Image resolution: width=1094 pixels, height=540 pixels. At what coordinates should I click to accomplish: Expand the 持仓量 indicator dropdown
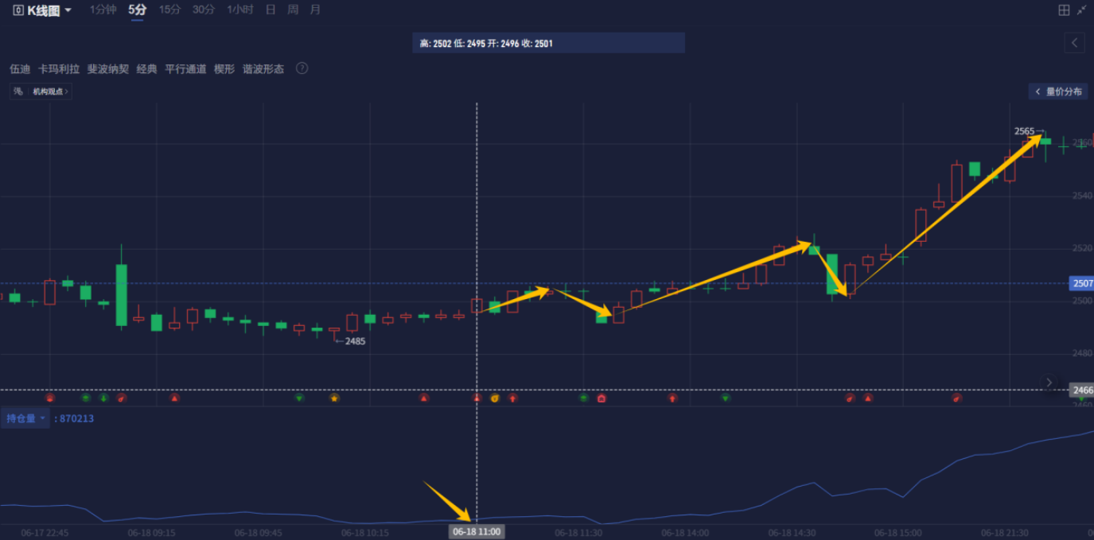tap(26, 418)
